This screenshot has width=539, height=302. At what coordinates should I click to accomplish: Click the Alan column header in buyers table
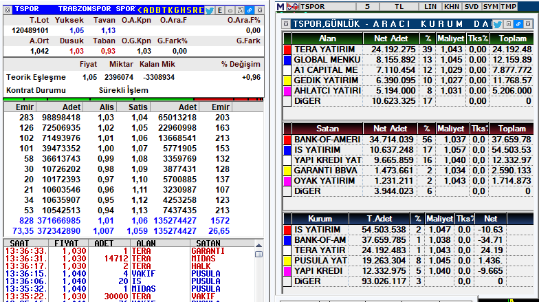coord(327,39)
